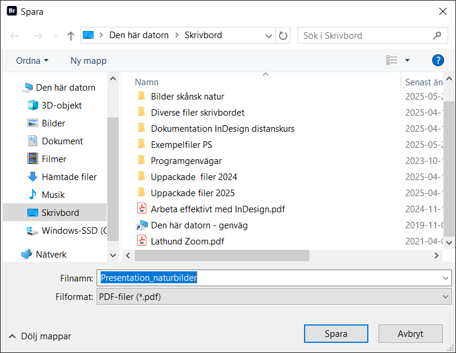Click the Avbryt button
This screenshot has width=456, height=353.
coord(411,333)
